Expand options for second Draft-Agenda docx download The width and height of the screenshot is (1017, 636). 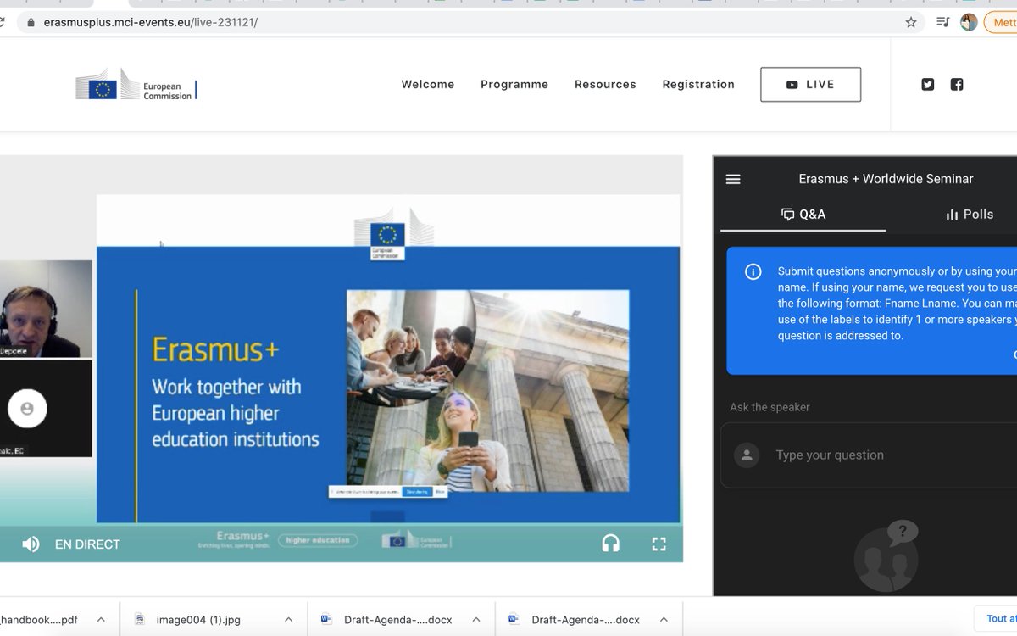pos(664,620)
